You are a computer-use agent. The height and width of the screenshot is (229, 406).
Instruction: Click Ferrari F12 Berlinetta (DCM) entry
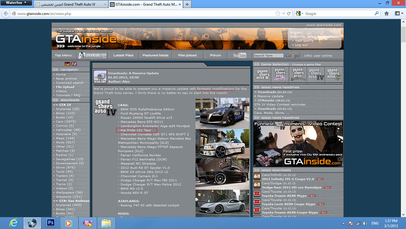[144, 160]
